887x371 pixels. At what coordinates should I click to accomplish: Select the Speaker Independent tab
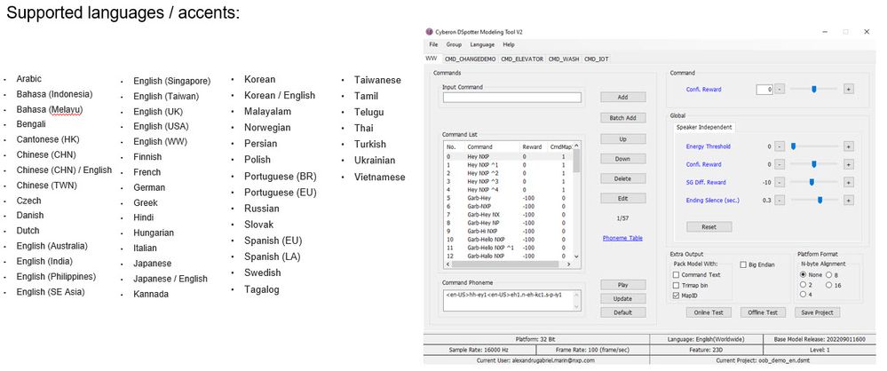(704, 127)
